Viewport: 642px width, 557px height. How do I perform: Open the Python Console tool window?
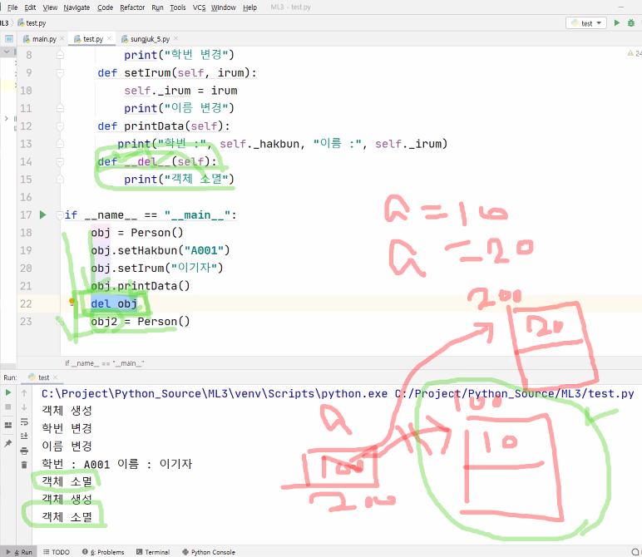[x=209, y=552]
